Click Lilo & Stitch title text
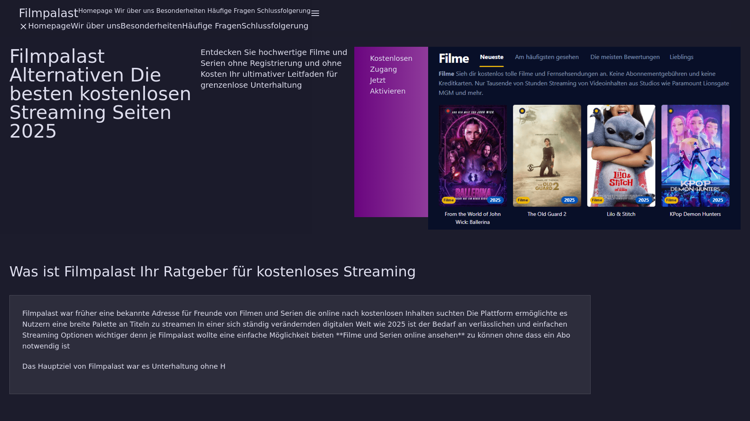750x421 pixels. 621,214
